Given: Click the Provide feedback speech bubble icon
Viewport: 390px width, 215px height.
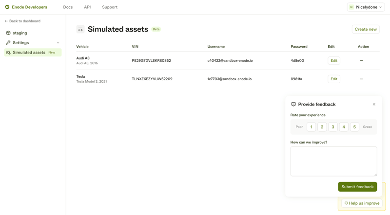Looking at the screenshot, I should click(293, 104).
